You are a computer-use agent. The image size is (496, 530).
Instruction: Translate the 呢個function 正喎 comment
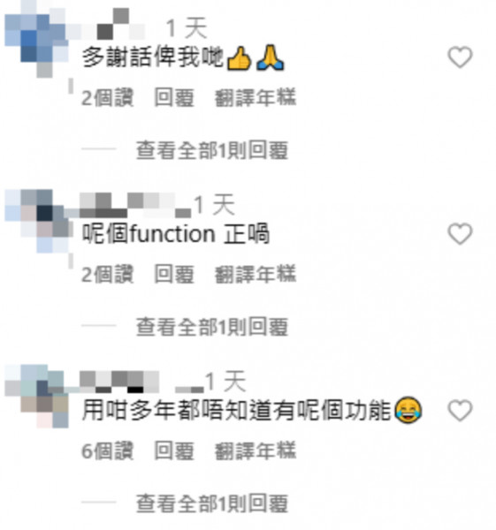click(x=256, y=274)
